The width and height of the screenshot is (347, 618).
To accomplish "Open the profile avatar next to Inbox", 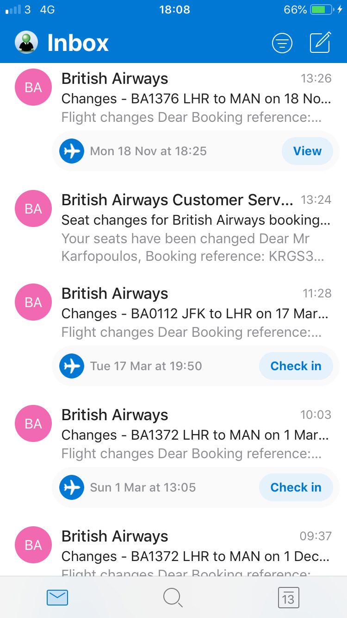I will click(x=26, y=43).
